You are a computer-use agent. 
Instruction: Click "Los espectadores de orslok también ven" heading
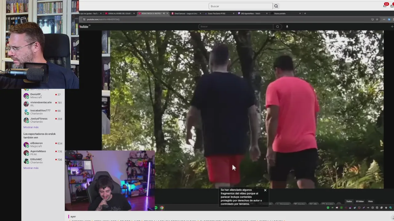(39, 136)
